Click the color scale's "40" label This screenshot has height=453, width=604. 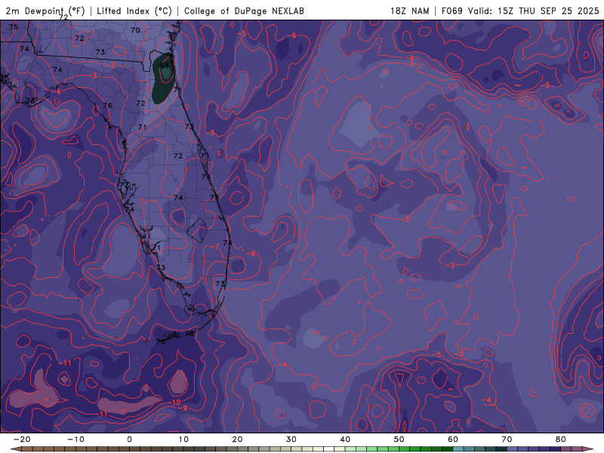[345, 439]
